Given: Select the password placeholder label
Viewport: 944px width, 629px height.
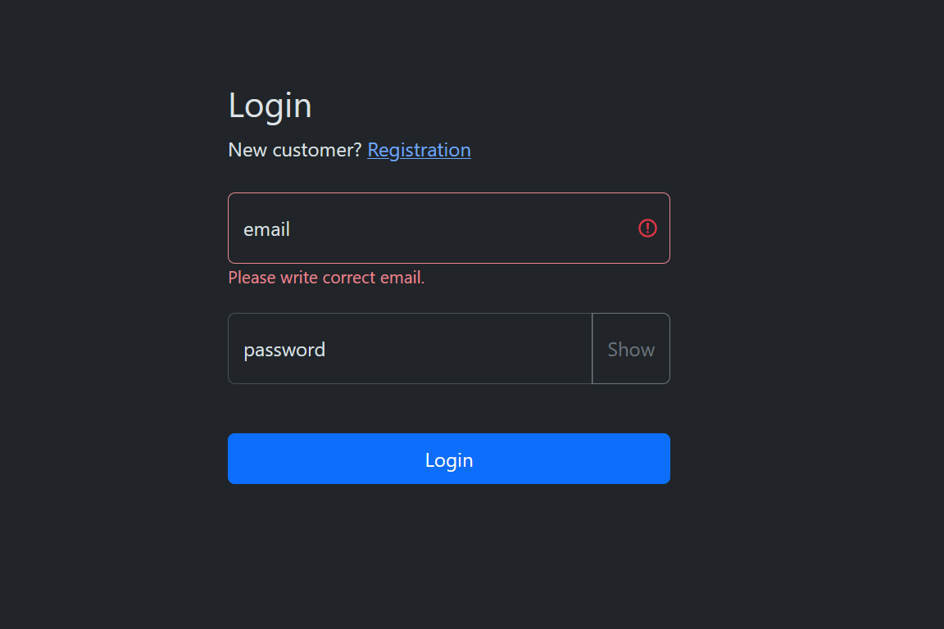Looking at the screenshot, I should [284, 350].
